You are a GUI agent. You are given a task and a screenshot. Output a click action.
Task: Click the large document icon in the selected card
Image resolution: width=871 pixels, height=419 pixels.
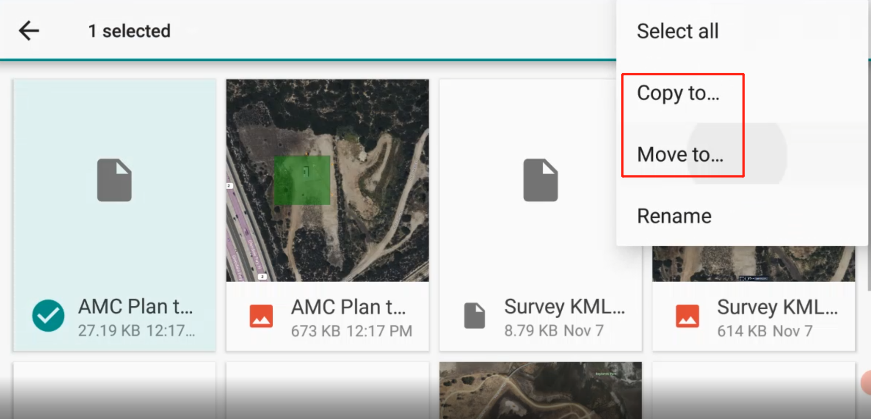pos(114,180)
